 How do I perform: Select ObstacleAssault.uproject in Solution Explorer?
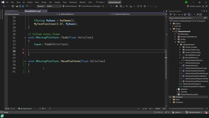pos(189,94)
